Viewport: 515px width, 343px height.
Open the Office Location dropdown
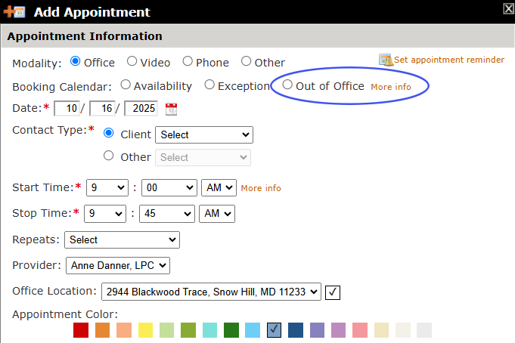click(211, 292)
